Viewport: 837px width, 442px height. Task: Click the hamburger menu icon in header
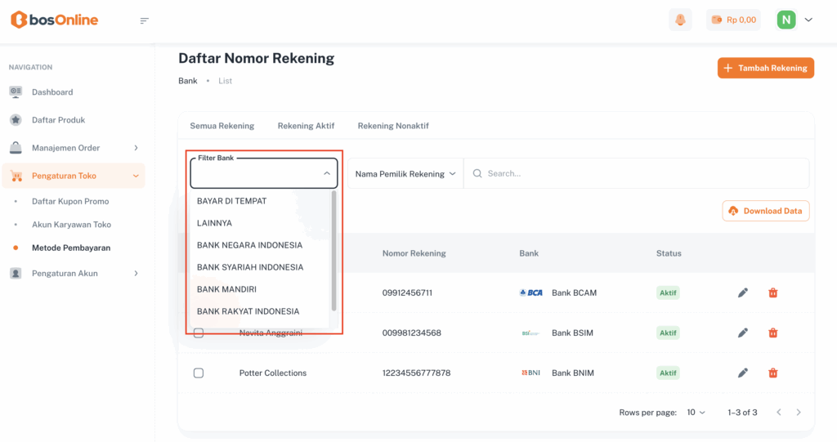click(145, 20)
